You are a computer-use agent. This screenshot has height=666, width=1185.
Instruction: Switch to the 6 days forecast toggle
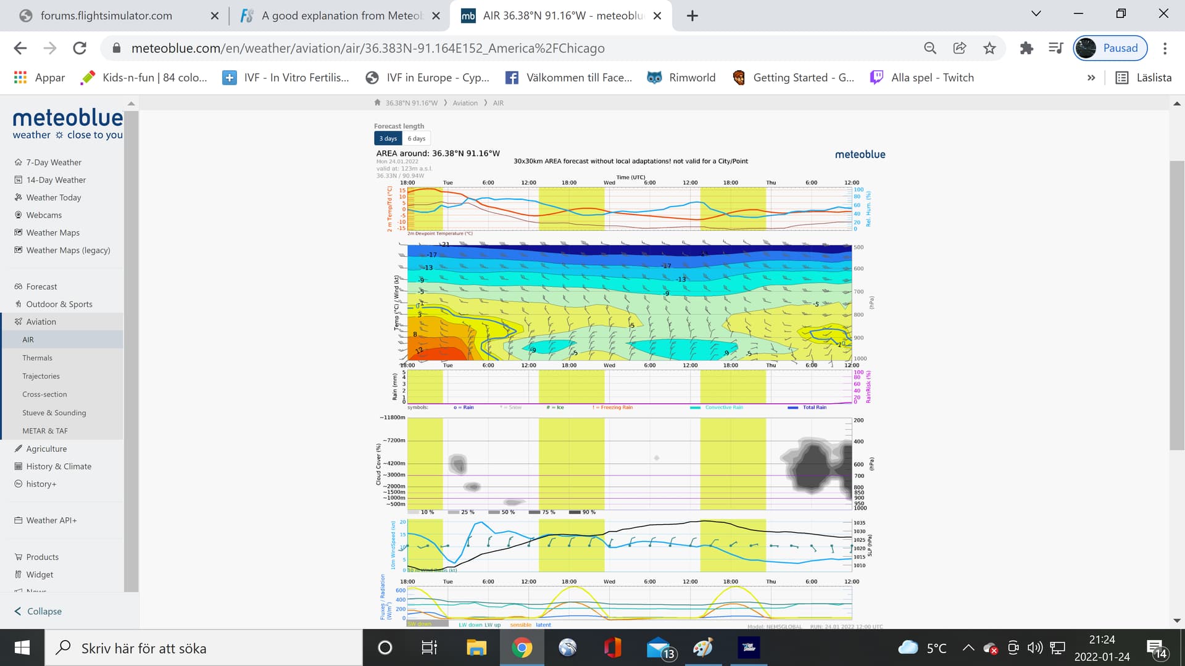coord(417,138)
